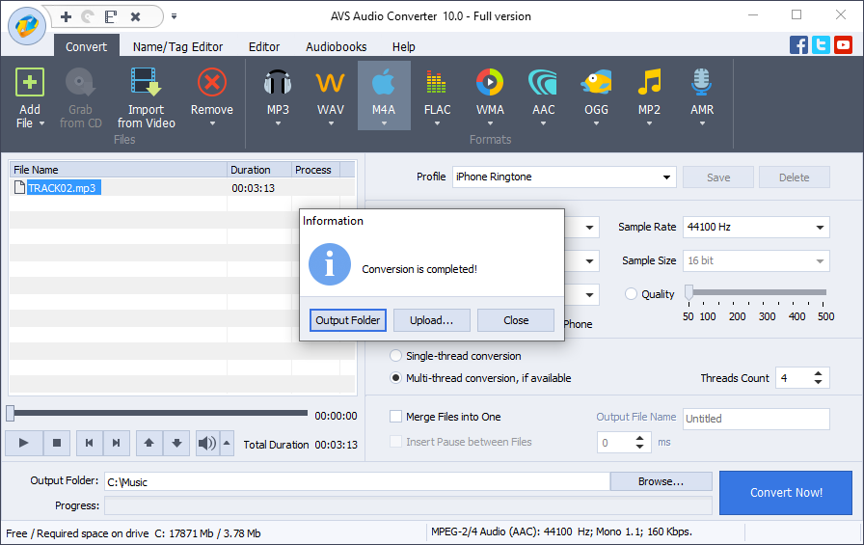Click the AVS application logo button
Screen dimensions: 864x545
pos(27,26)
